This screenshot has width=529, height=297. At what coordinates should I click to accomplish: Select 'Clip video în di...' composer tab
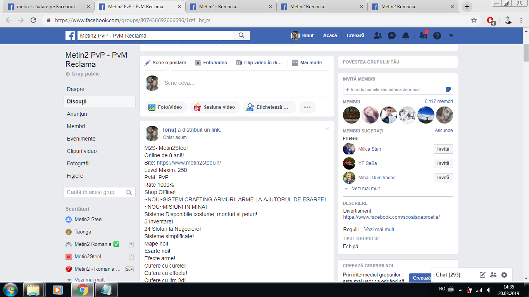(x=259, y=62)
